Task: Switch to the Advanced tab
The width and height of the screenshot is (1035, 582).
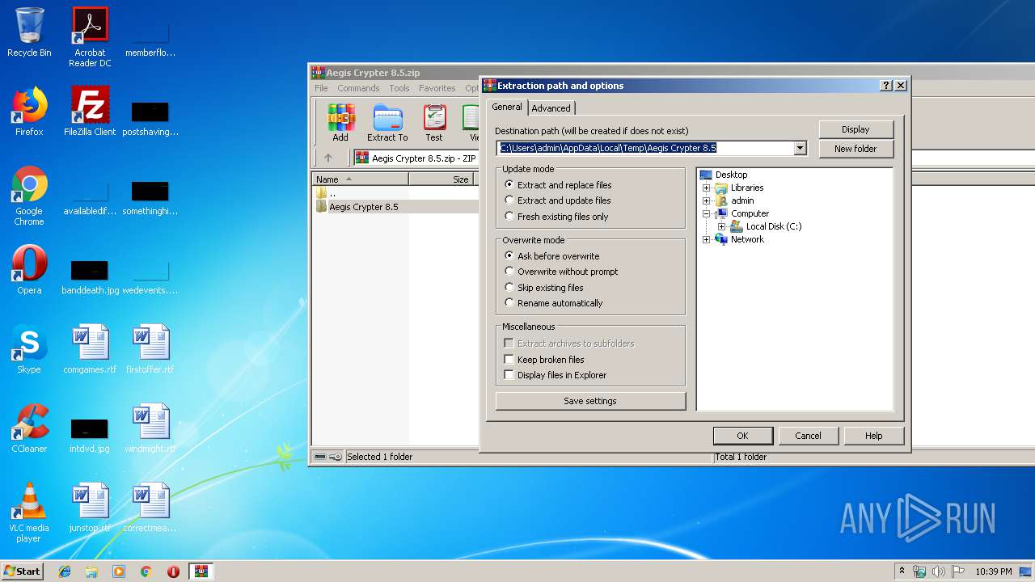Action: click(x=551, y=108)
